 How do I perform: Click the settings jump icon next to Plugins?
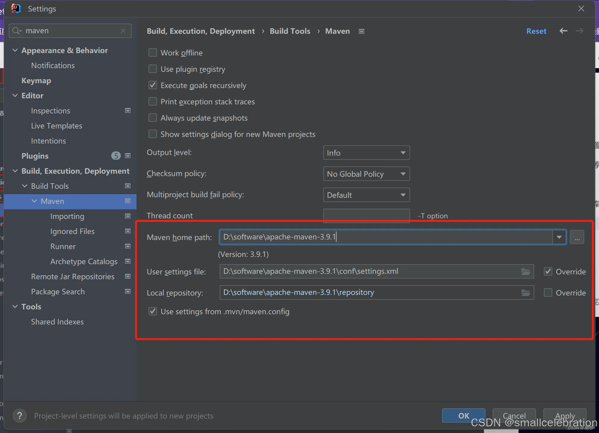[127, 156]
